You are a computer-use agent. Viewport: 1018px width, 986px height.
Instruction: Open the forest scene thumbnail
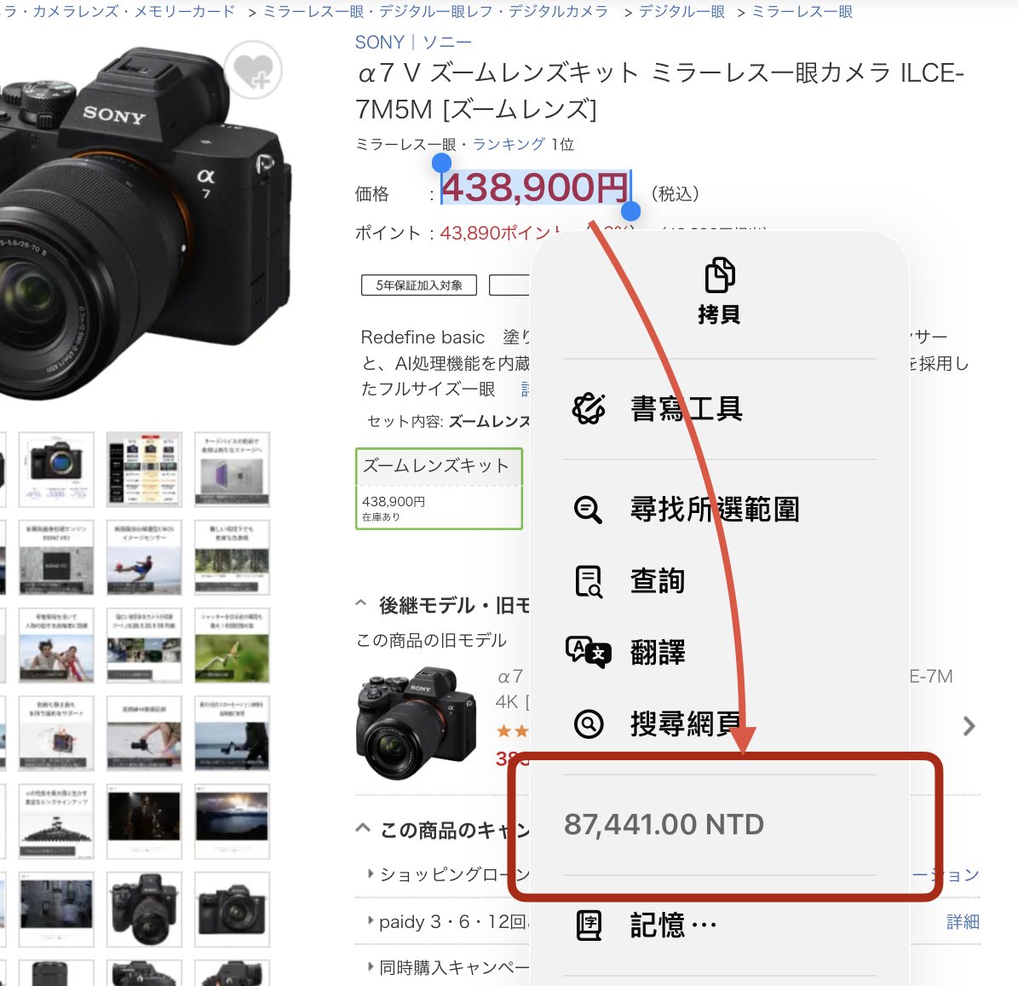click(232, 557)
